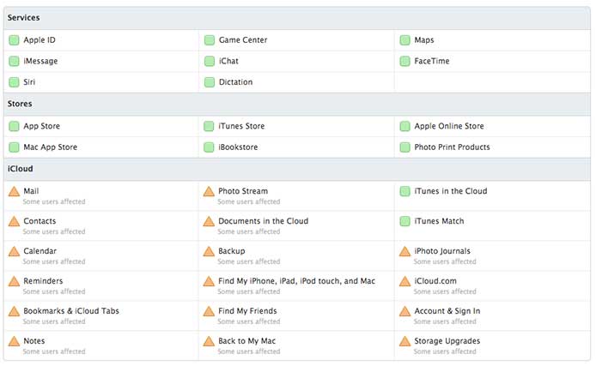The image size is (596, 366).
Task: Click the orange warning triangle beside iPhoto Journals
Action: click(404, 251)
